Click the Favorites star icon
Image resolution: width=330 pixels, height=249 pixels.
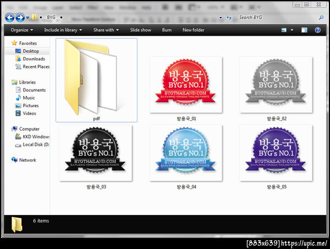(x=14, y=43)
